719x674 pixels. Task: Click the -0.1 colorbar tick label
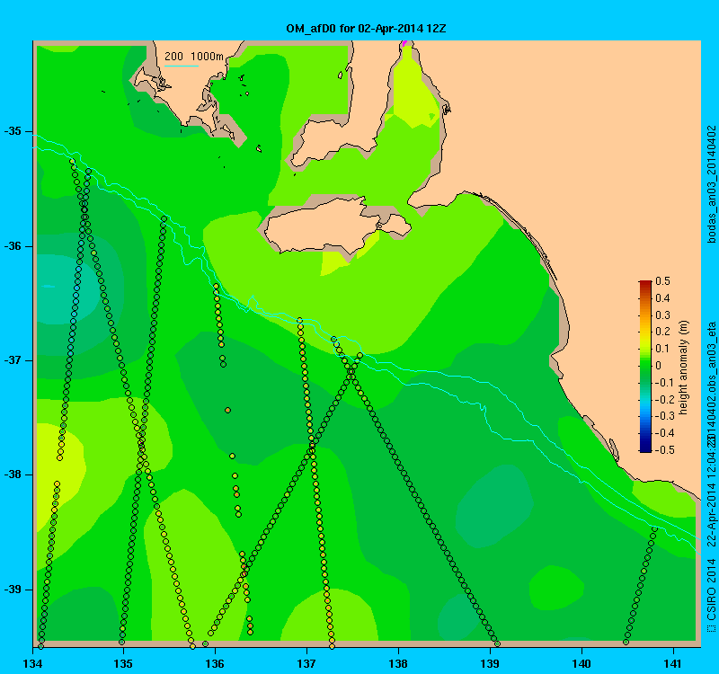coord(663,383)
